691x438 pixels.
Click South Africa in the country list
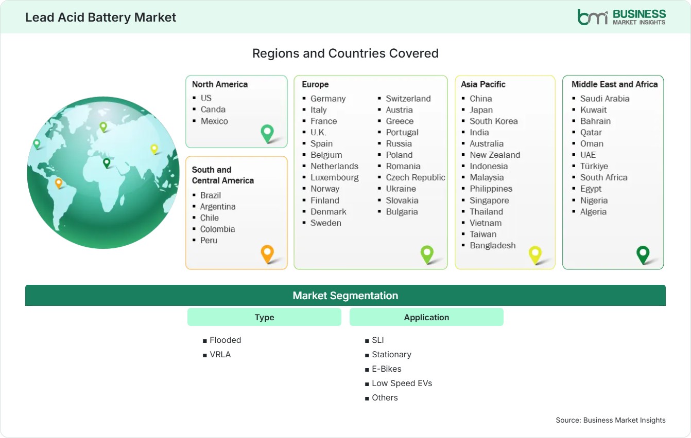pyautogui.click(x=604, y=177)
